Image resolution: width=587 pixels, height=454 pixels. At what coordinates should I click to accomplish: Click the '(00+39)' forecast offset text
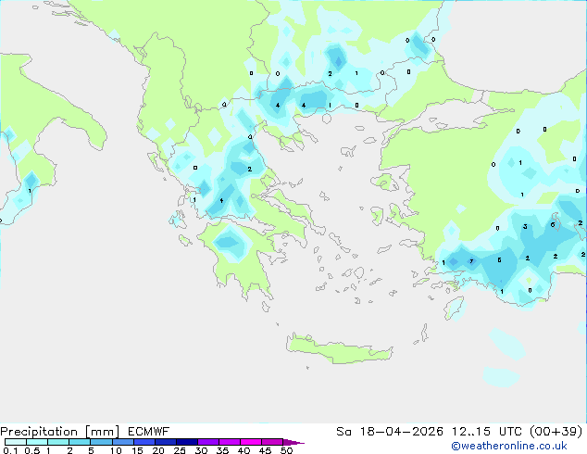click(x=556, y=432)
